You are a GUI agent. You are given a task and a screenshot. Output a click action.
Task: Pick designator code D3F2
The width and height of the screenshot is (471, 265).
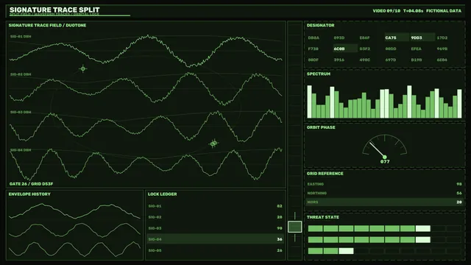365,49
